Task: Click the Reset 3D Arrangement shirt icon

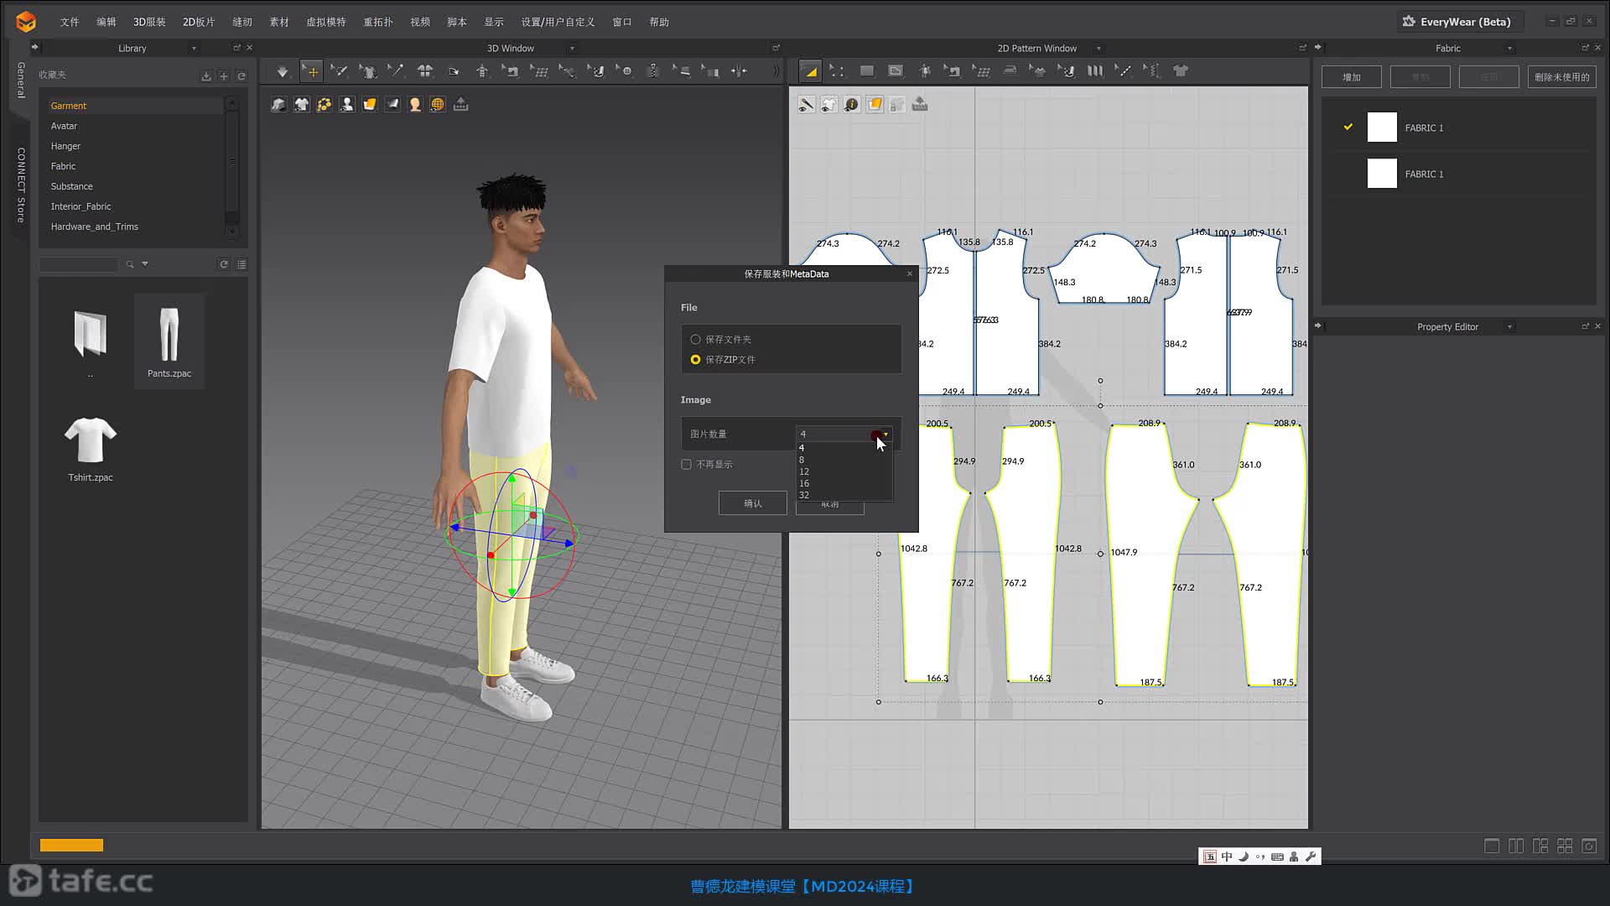Action: click(425, 72)
